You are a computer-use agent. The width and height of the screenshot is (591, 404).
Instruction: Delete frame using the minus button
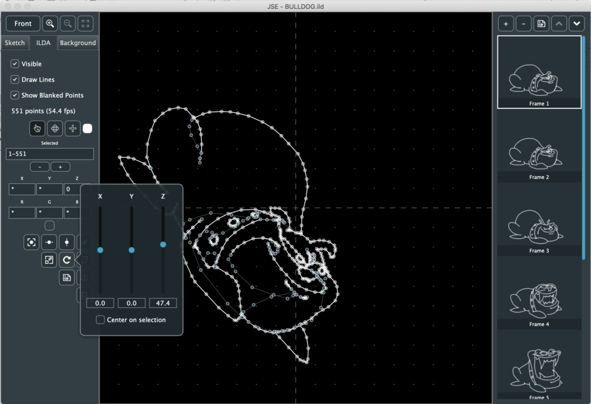[523, 24]
